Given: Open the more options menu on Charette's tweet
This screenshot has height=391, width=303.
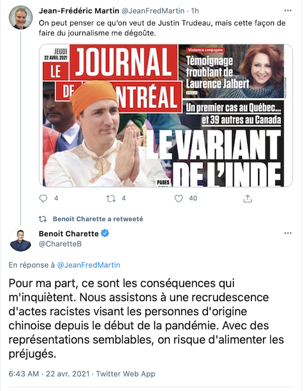Looking at the screenshot, I should 288,233.
